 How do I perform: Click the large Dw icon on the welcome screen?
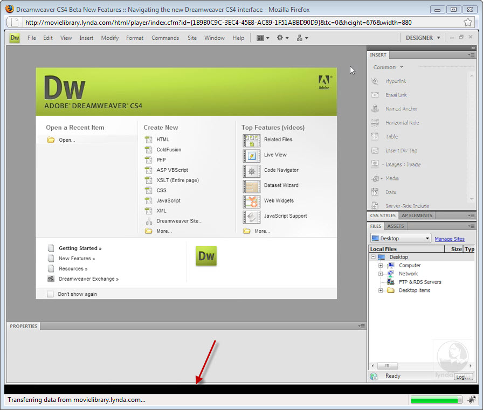pyautogui.click(x=206, y=256)
